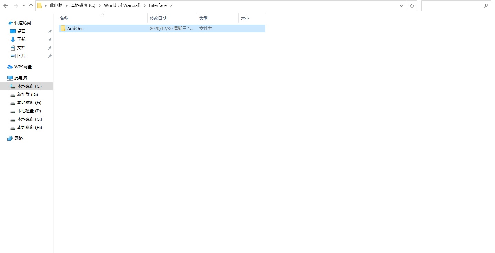The width and height of the screenshot is (495, 253).
Task: Click the Back navigation arrow
Action: [x=6, y=6]
